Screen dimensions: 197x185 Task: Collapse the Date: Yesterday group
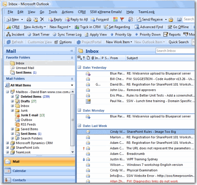click(x=79, y=68)
